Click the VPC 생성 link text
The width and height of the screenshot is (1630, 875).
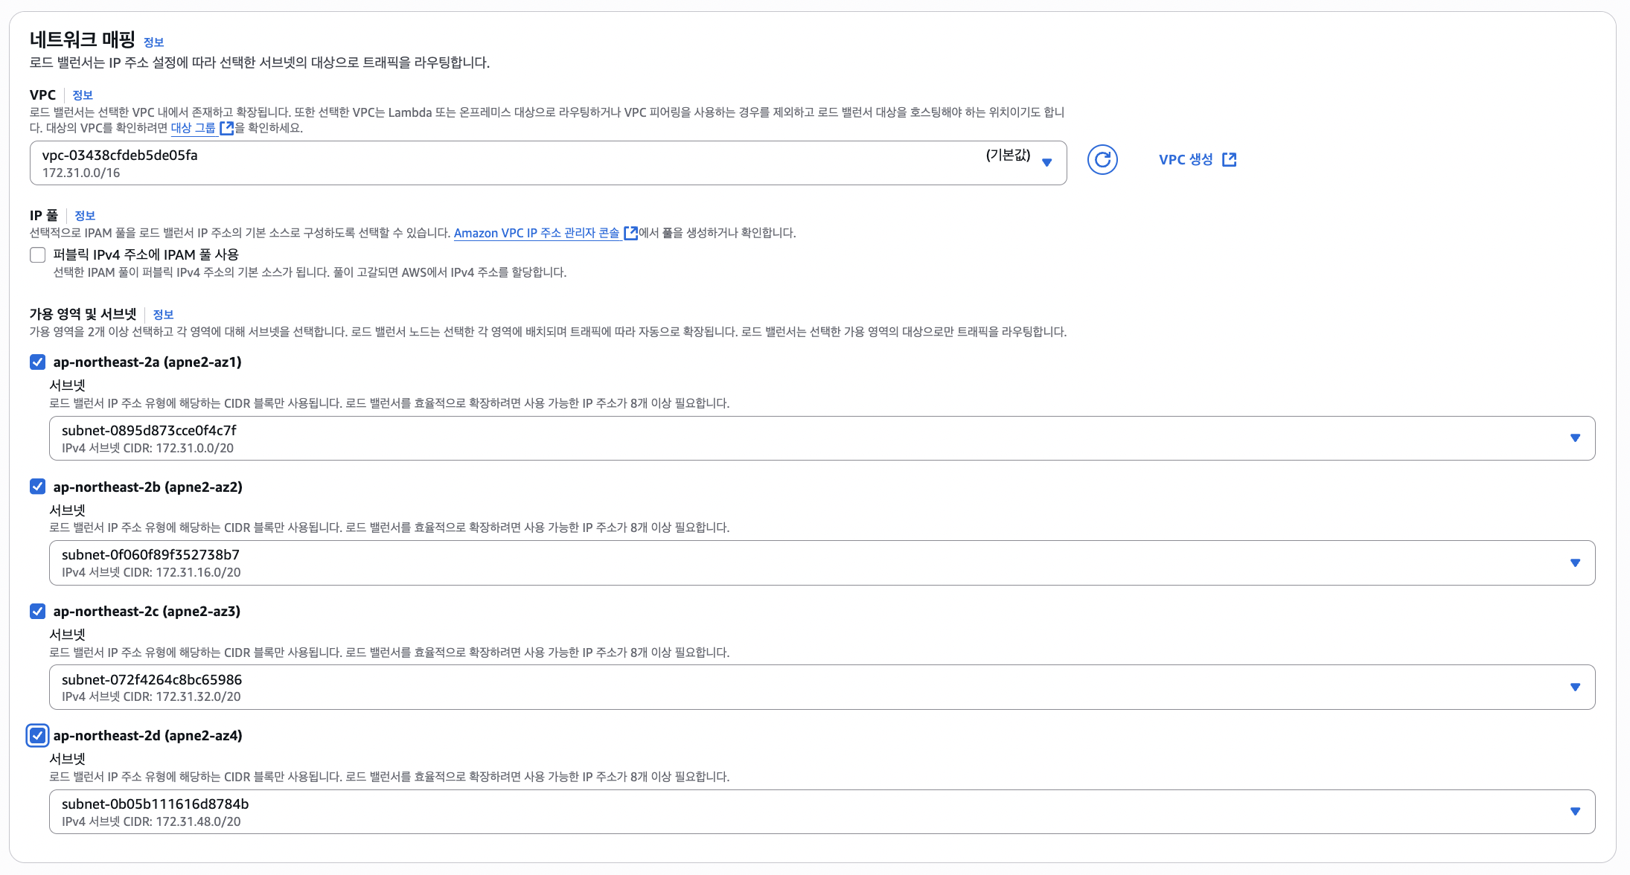(1186, 160)
